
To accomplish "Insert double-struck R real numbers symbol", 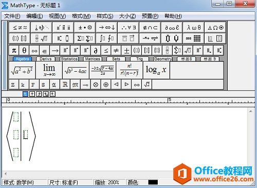I will tap(65, 85).
